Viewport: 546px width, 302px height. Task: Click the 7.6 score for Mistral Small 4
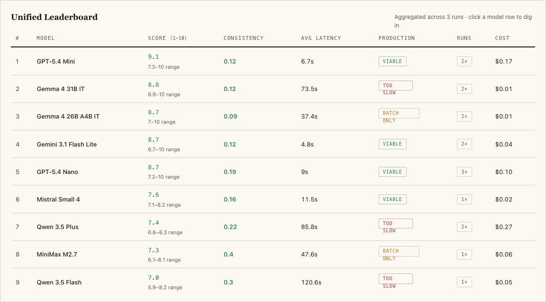[153, 195]
